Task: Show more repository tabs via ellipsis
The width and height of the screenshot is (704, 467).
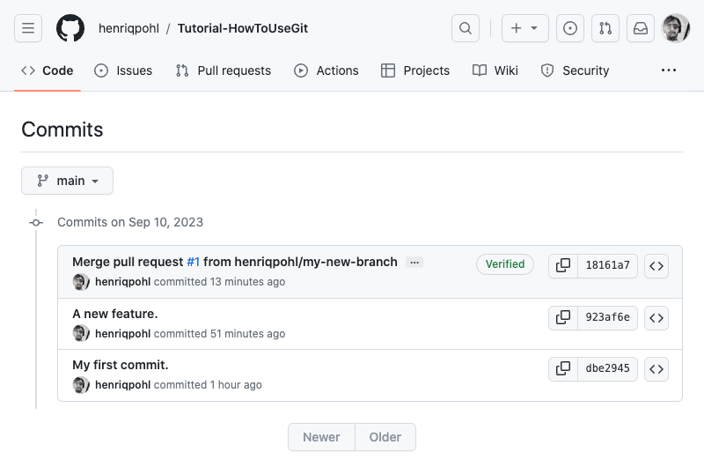Action: coord(669,70)
